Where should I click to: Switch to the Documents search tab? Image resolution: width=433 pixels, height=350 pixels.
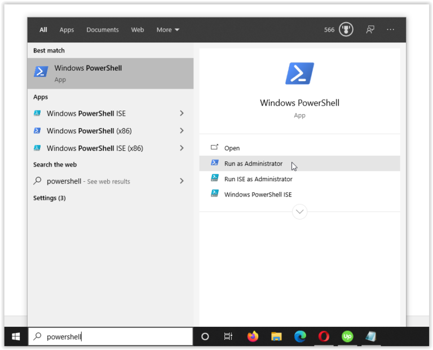[103, 29]
